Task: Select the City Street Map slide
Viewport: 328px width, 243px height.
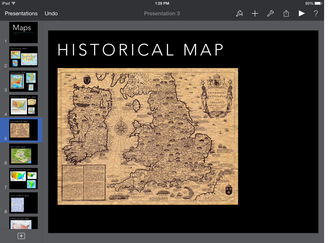Action: (23, 203)
